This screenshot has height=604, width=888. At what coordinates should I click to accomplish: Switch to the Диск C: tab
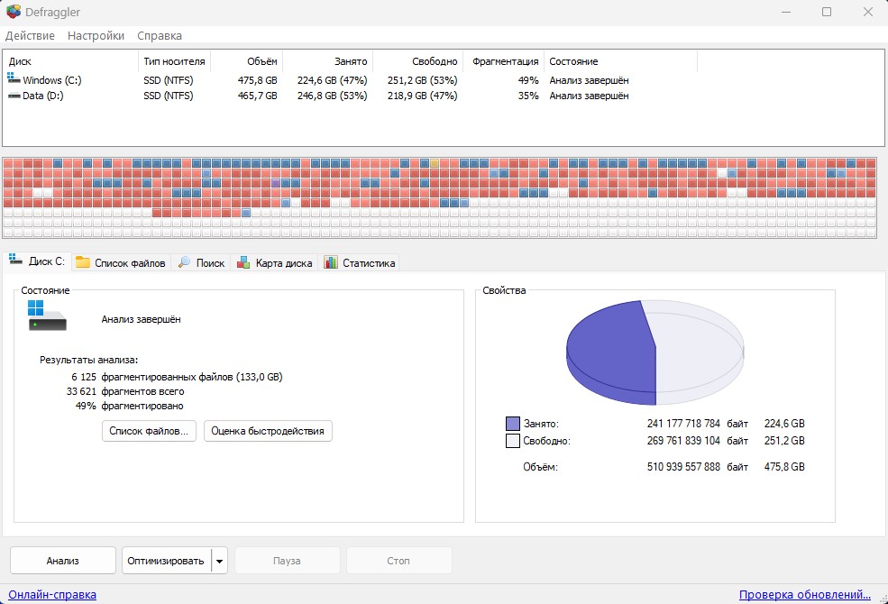click(x=37, y=261)
